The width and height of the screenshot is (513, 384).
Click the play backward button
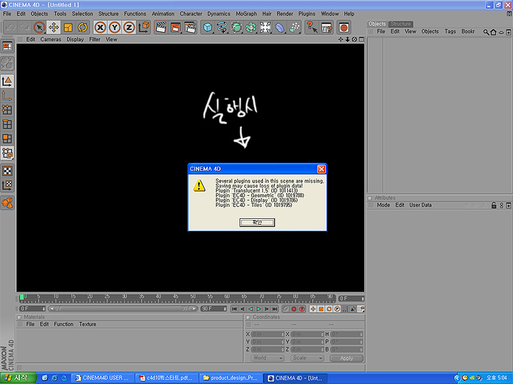coord(251,308)
